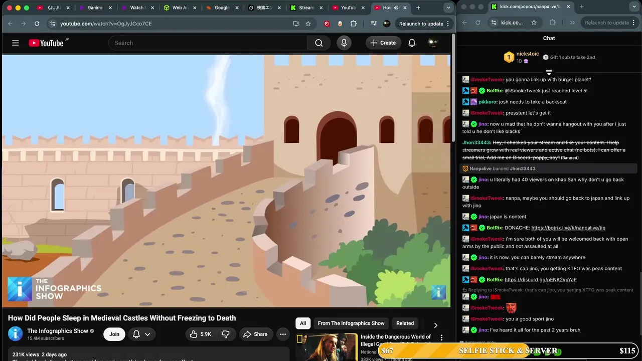642x361 pixels.
Task: Open the media controls icon in Chrome toolbar
Action: tap(373, 24)
